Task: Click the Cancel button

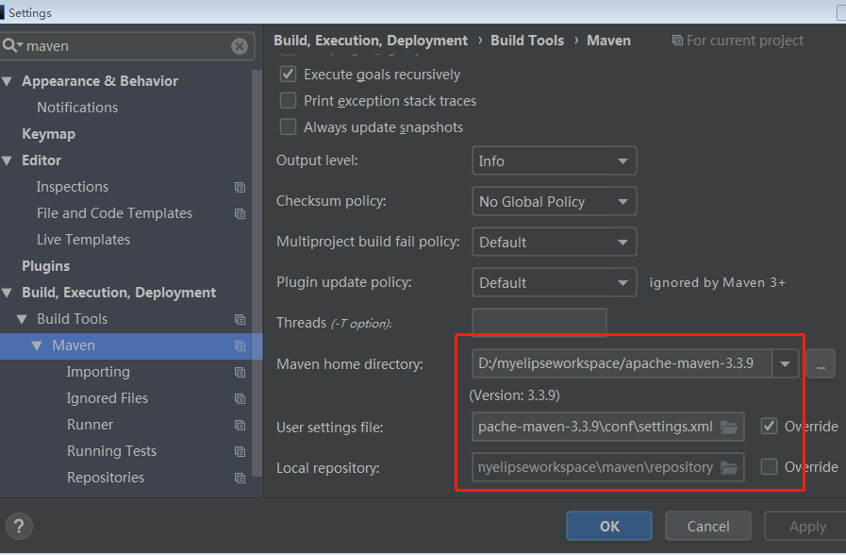Action: point(708,527)
